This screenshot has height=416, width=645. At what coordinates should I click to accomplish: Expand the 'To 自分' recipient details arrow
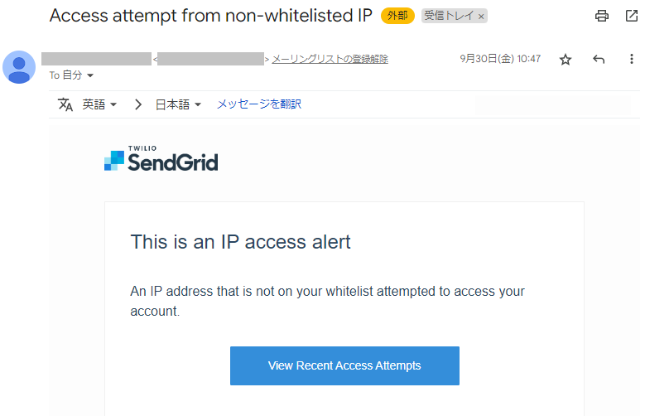point(90,75)
